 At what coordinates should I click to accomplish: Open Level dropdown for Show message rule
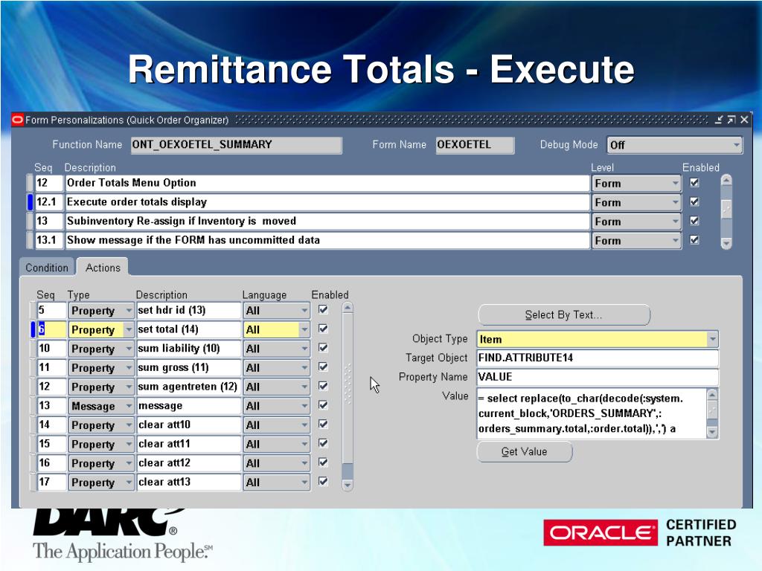click(x=675, y=240)
